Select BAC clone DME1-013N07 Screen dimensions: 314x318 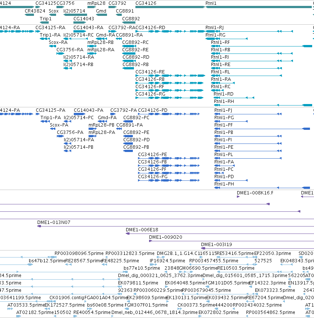coord(54,222)
